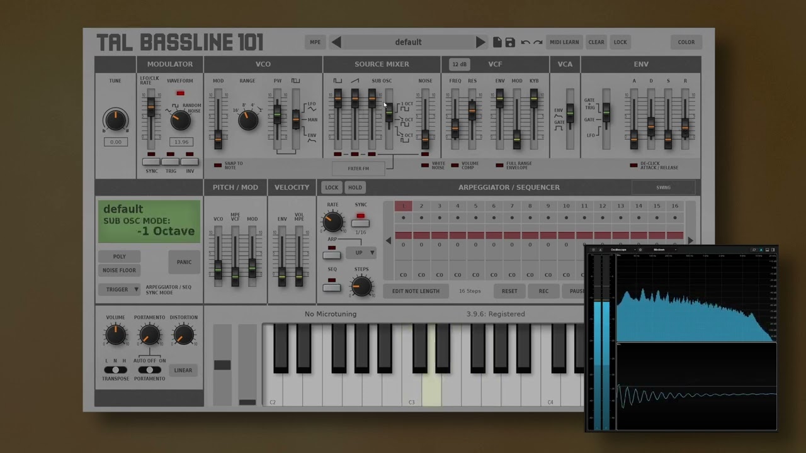Screen dimensions: 806x453
Task: Toggle the modulator TRIG button
Action: click(x=171, y=162)
